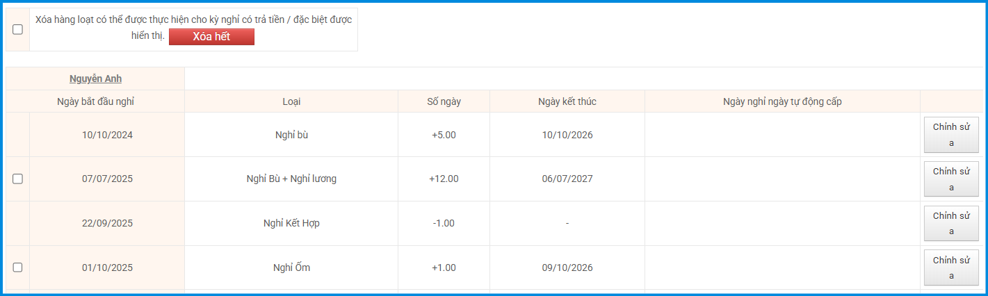The width and height of the screenshot is (988, 296).
Task: Click the +12.00 days value
Action: point(444,179)
